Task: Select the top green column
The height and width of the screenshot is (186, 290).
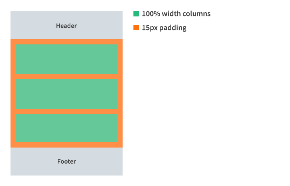Action: click(67, 59)
